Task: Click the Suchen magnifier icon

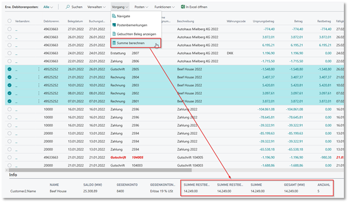Action: point(68,7)
